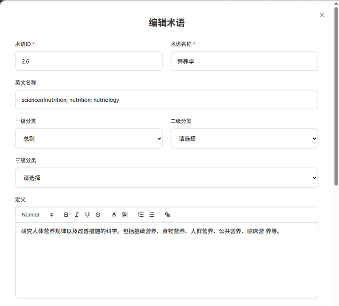Toggle italic formatting
339x306 pixels.
point(77,215)
